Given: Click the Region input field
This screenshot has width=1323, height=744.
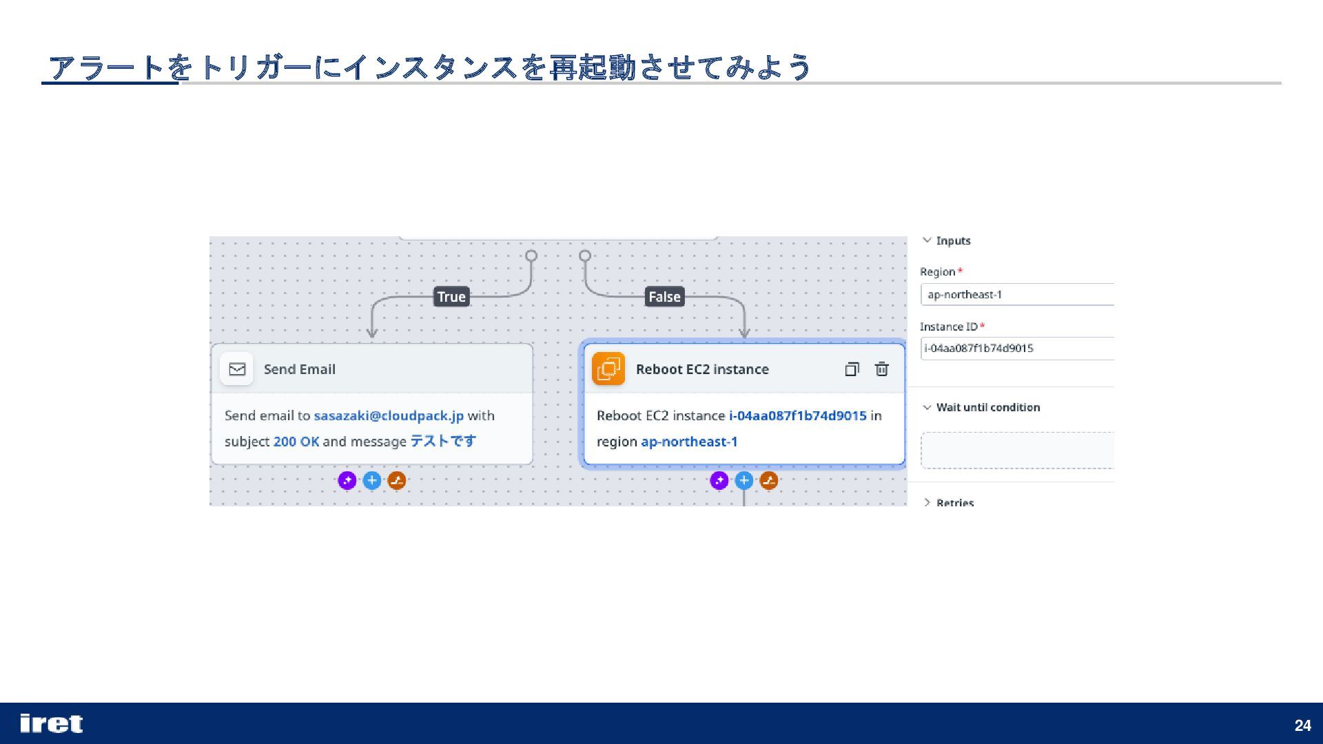Looking at the screenshot, I should coord(1018,294).
